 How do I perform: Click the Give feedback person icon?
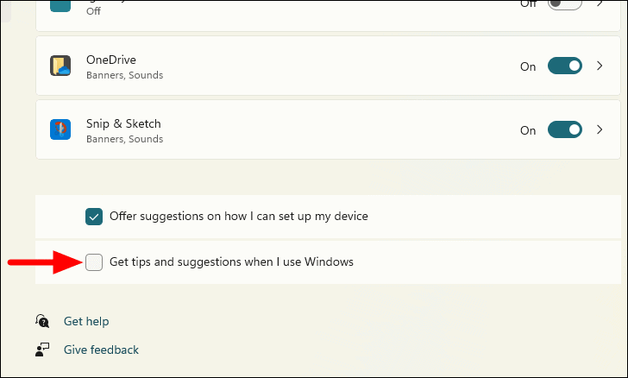pos(42,350)
